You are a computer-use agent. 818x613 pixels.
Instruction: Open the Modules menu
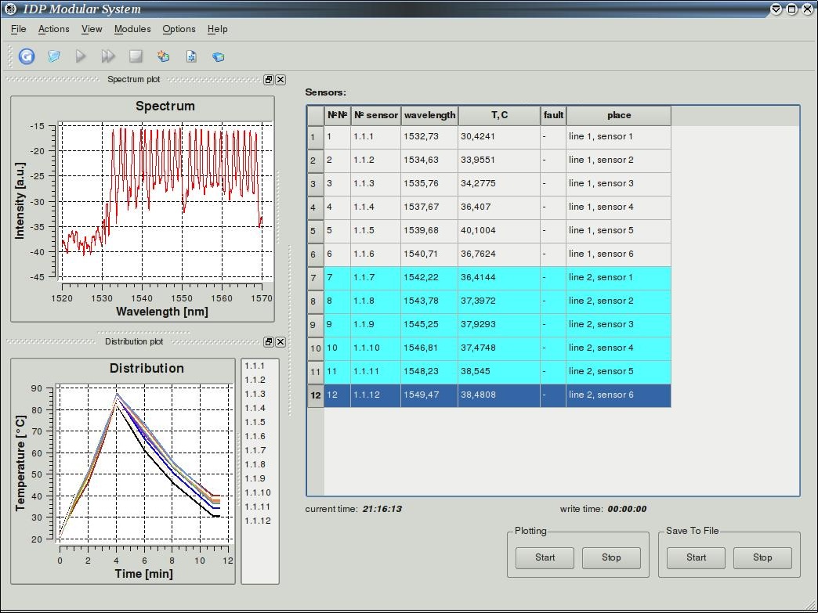coord(132,29)
